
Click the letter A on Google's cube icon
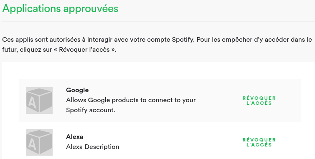point(32,103)
